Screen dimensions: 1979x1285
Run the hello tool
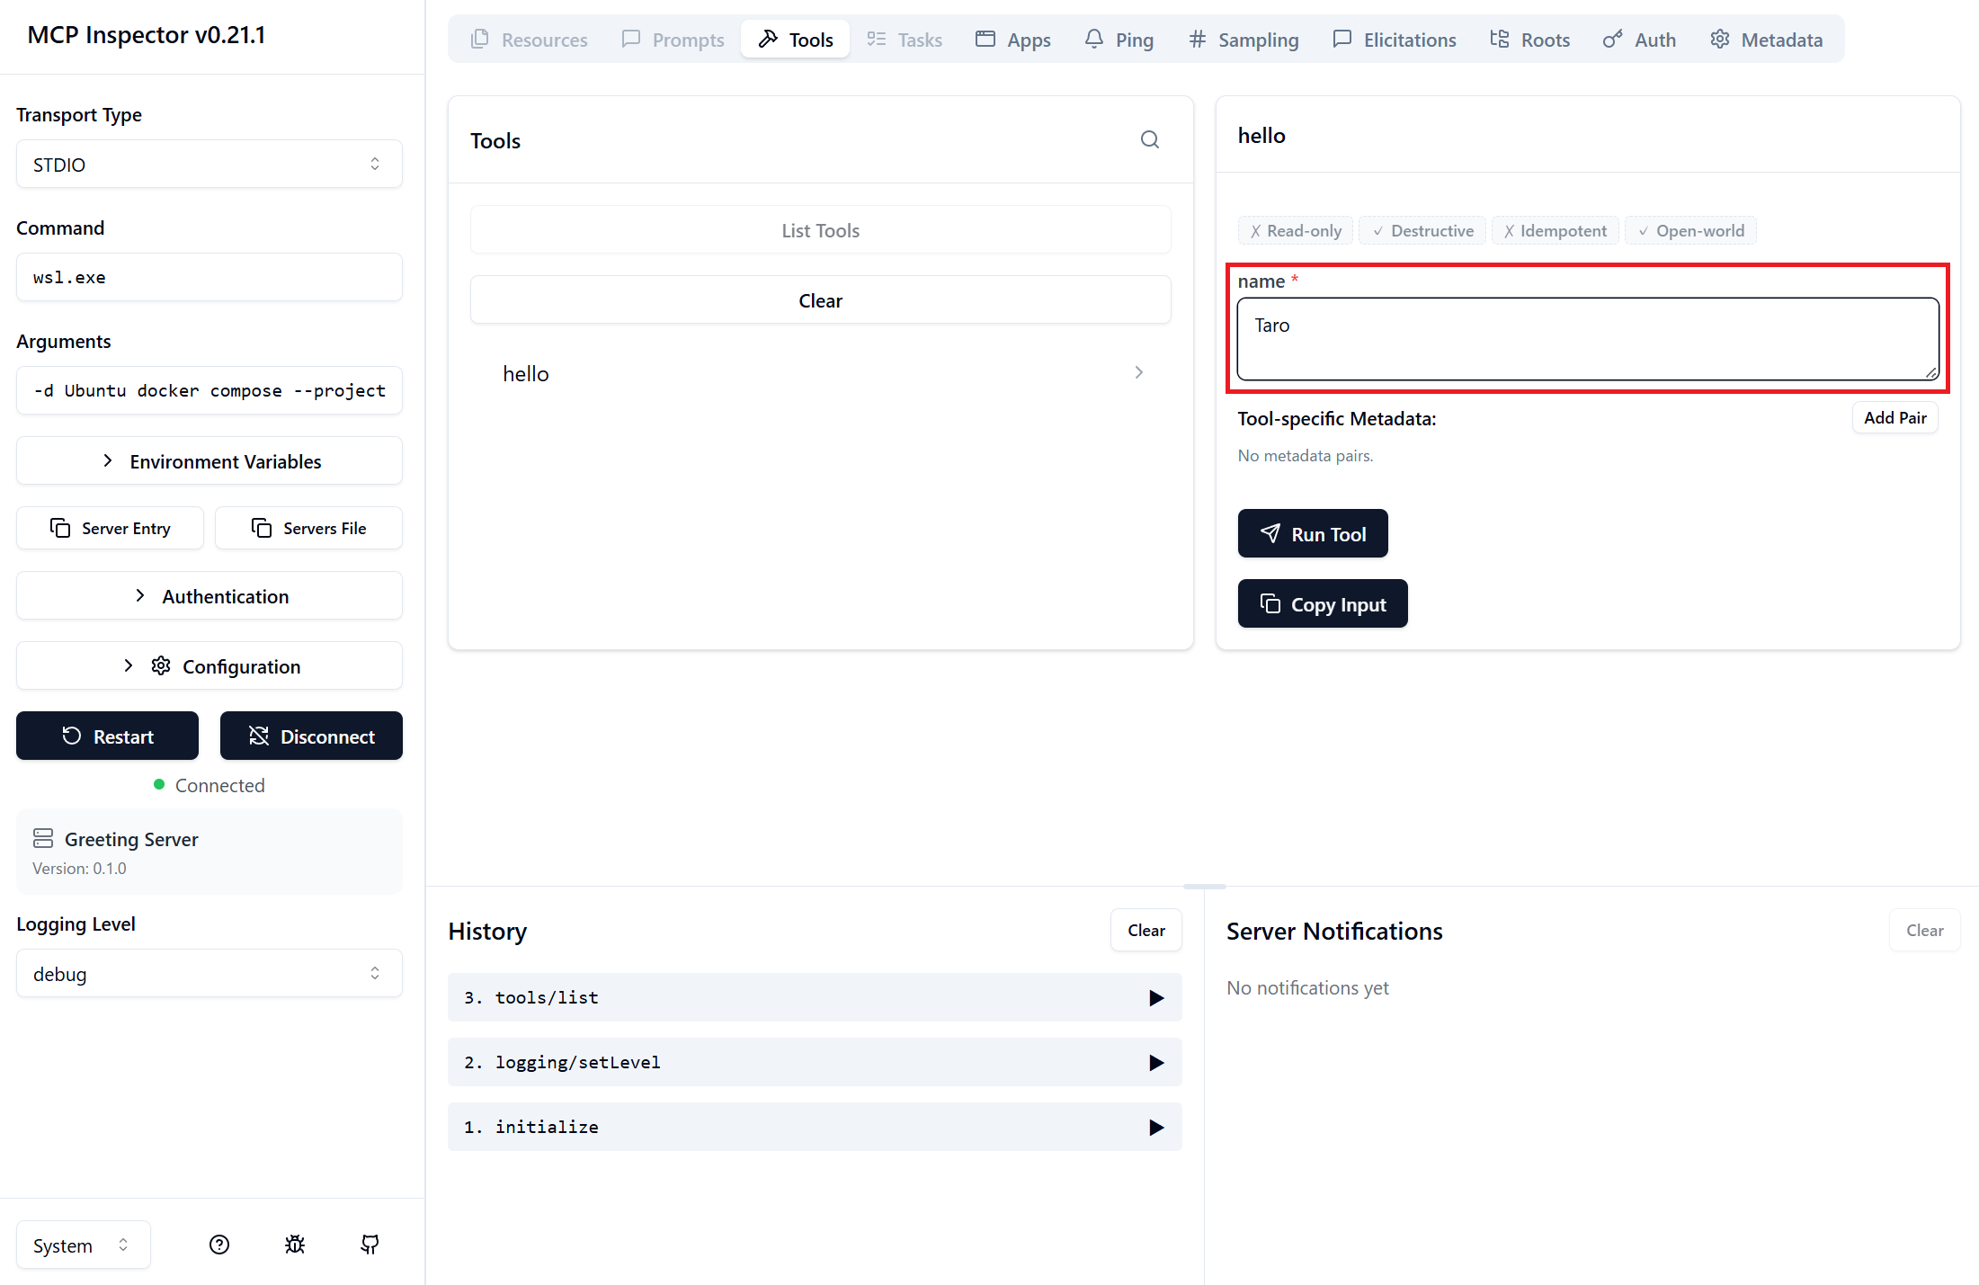point(1313,533)
